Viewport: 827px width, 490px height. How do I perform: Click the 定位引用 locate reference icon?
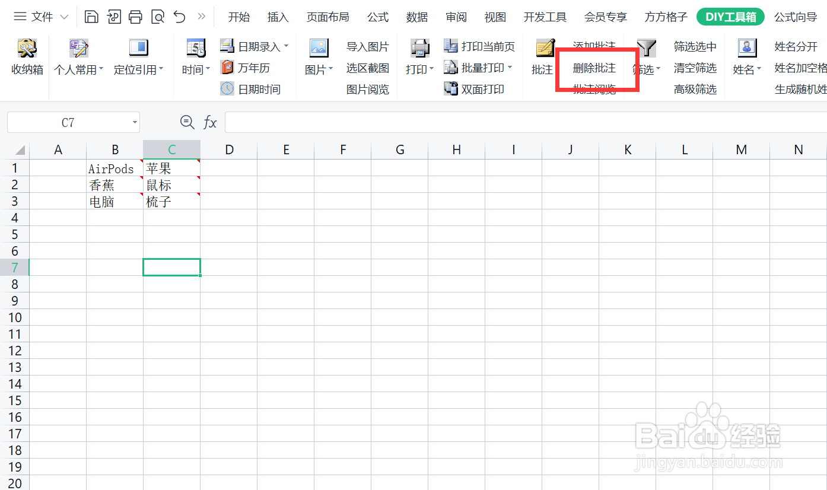pyautogui.click(x=138, y=49)
